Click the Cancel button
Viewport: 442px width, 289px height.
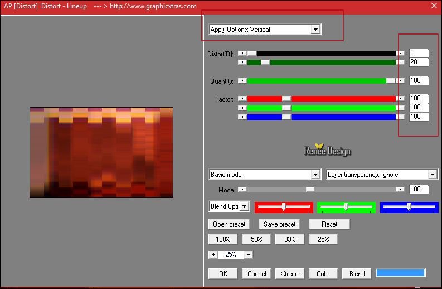tap(256, 274)
